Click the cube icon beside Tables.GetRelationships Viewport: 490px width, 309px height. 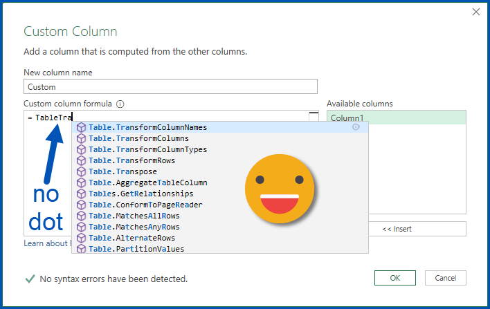[x=81, y=194]
